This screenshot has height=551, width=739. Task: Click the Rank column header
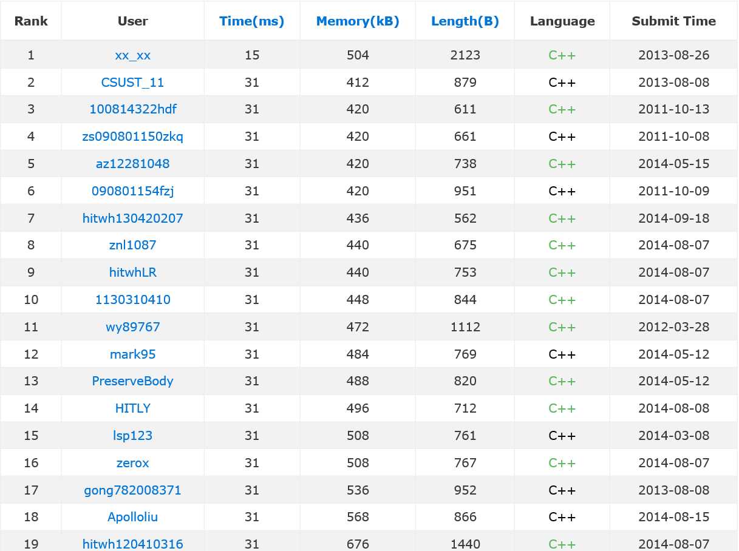coord(31,21)
